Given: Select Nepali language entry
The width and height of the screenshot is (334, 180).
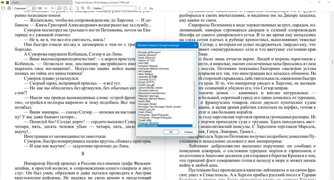Looking at the screenshot, I should [144, 101].
